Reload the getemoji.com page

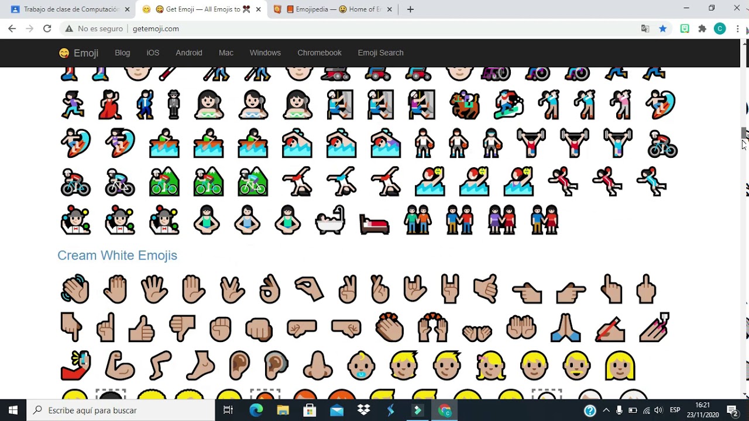[47, 29]
